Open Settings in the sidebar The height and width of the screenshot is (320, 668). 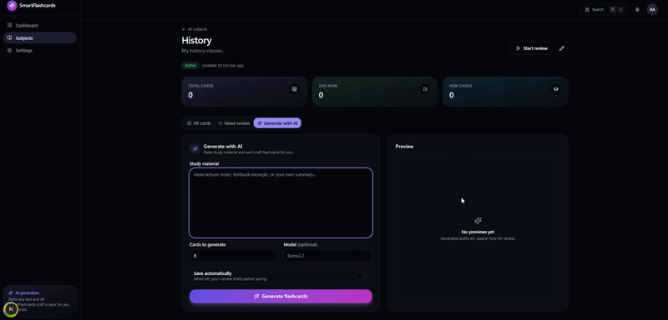coord(39,50)
